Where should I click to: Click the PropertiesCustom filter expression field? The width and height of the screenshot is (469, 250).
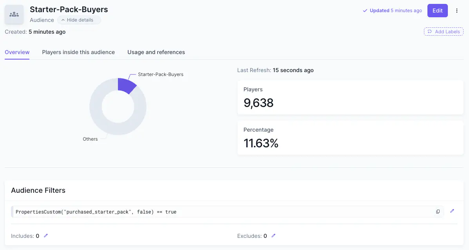(x=227, y=212)
